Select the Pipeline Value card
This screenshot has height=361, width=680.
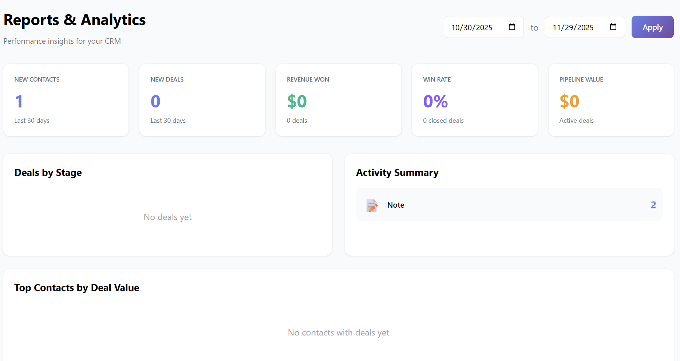[x=611, y=100]
